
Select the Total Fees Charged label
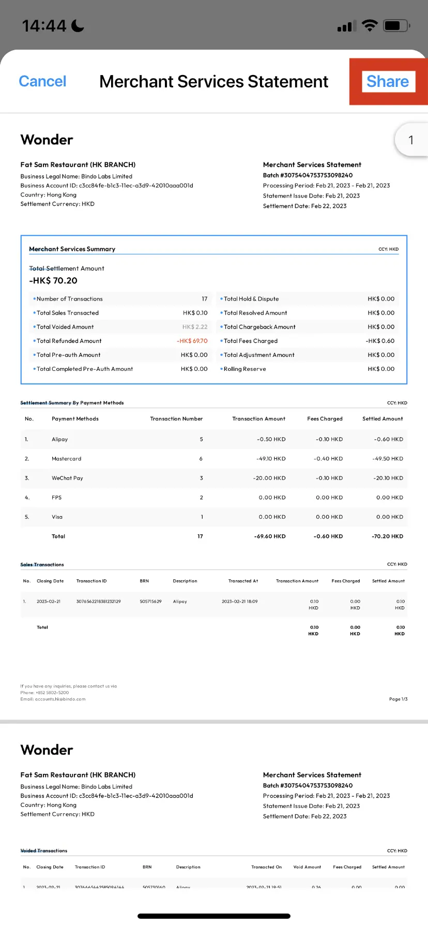point(251,341)
